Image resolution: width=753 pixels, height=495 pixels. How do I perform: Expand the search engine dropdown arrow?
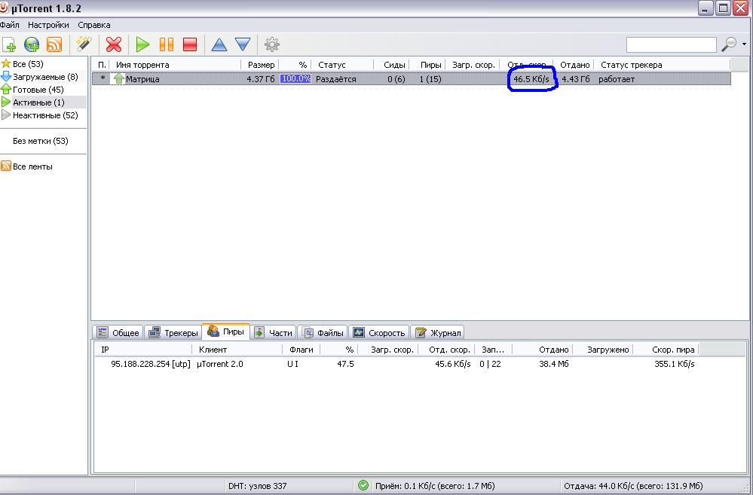click(745, 45)
